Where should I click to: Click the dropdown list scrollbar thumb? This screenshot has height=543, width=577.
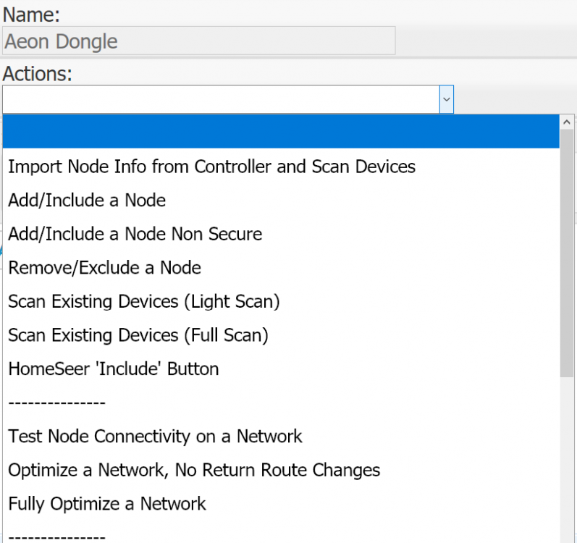click(567, 253)
